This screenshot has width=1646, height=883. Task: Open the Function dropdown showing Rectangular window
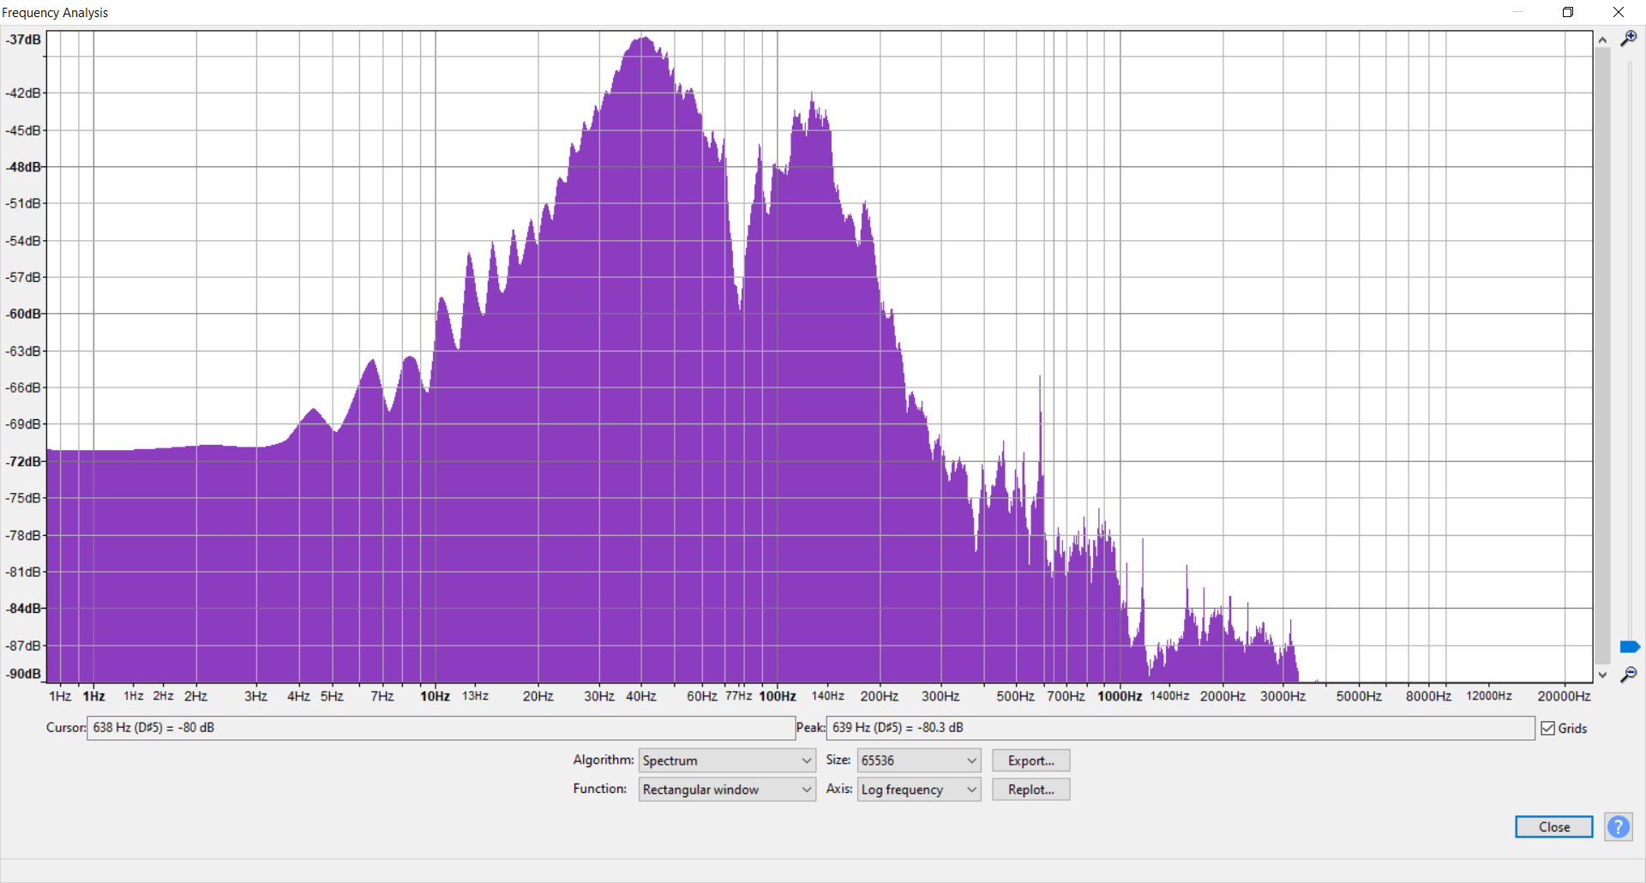coord(727,790)
